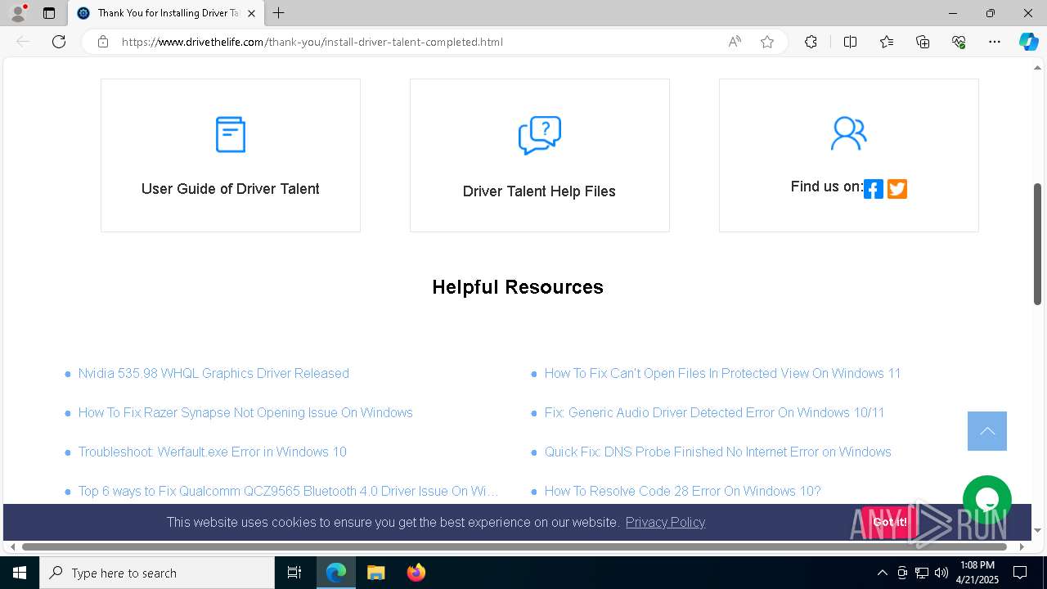Open the Copilot sidebar icon
The height and width of the screenshot is (589, 1047).
pyautogui.click(x=1028, y=42)
